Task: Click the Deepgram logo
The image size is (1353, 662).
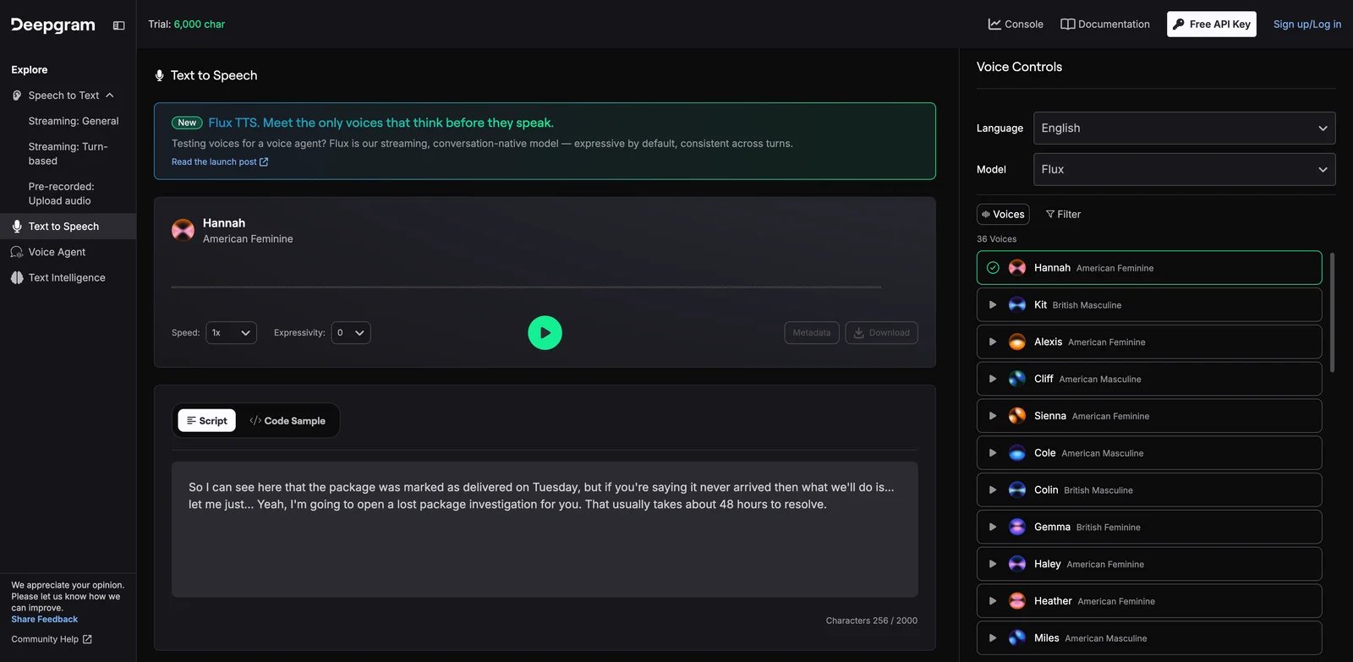Action: tap(53, 25)
